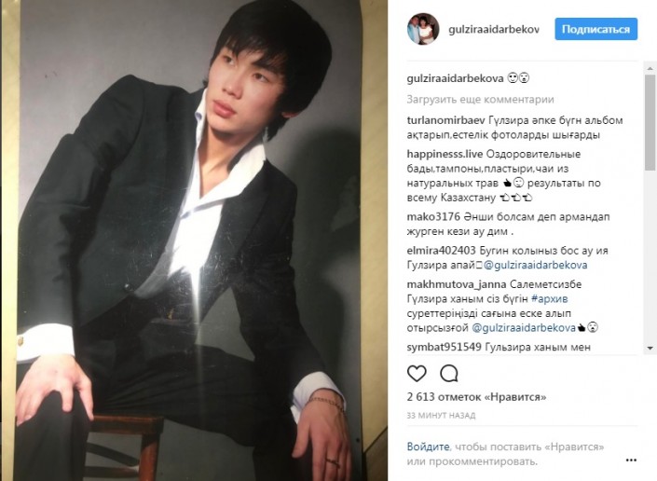The height and width of the screenshot is (481, 657).
Task: Click the Войдите login link
Action: [428, 447]
